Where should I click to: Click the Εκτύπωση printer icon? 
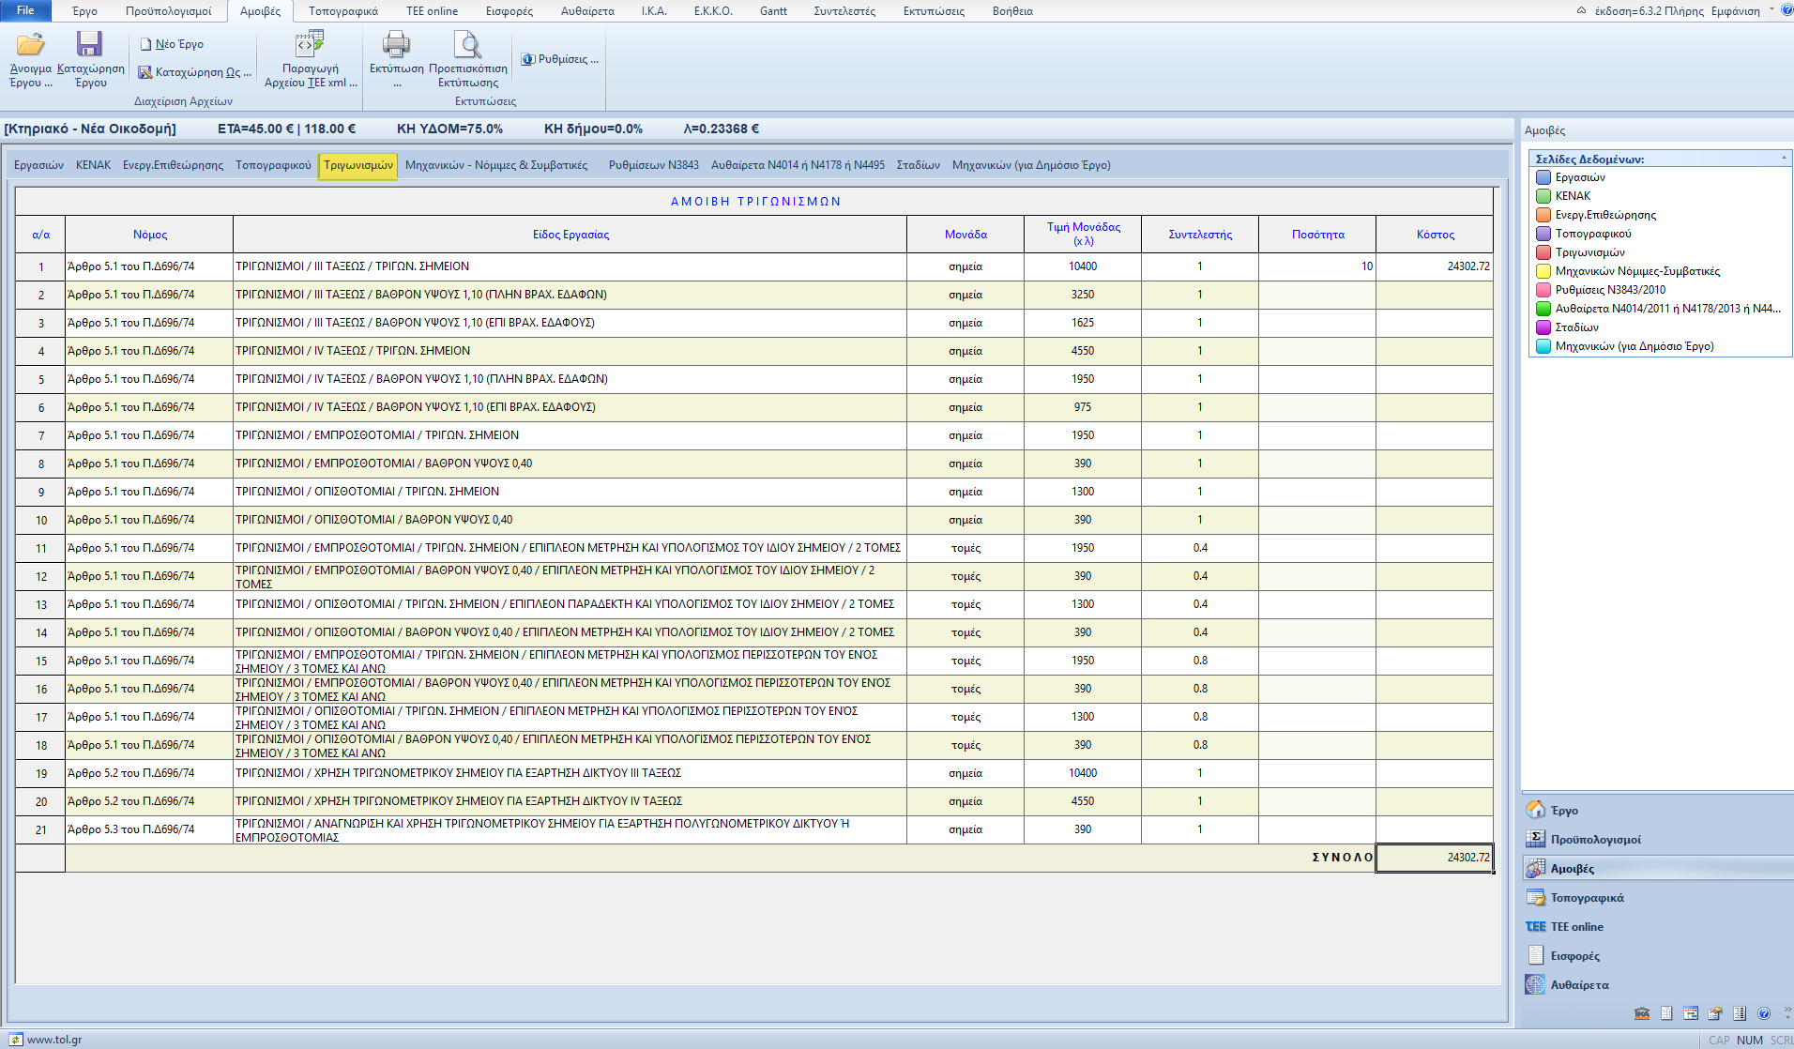point(396,45)
